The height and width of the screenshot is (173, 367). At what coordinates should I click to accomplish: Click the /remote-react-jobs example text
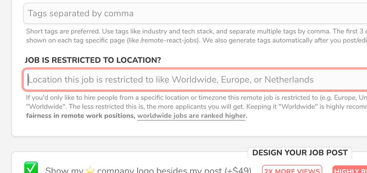tap(163, 40)
